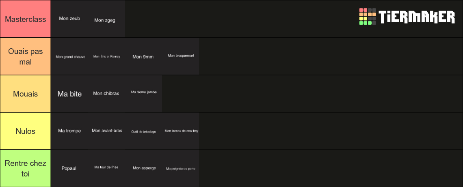Click the Mon 9mm tile

click(x=143, y=56)
